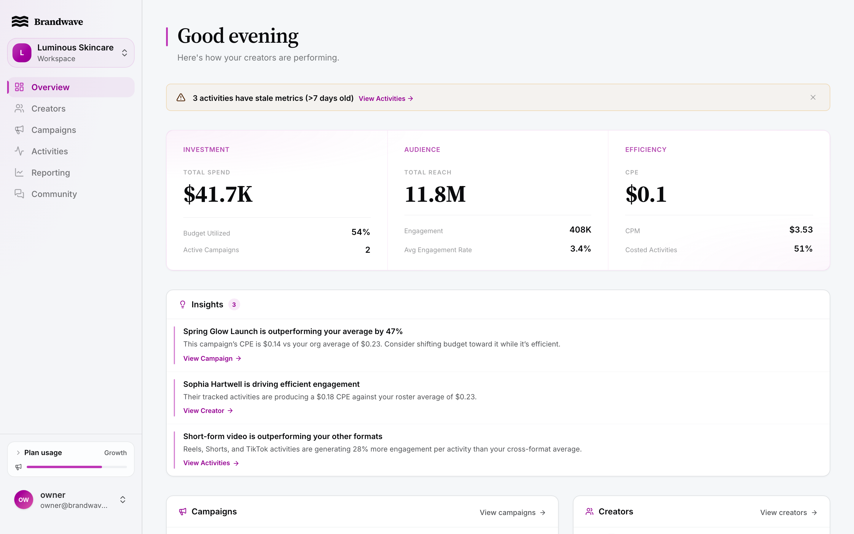854x534 pixels.
Task: Click the stale metrics warning triangle icon
Action: tap(181, 98)
